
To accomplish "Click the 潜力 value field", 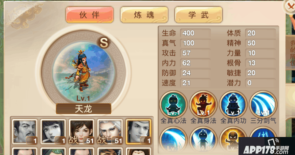I will 261,83.
